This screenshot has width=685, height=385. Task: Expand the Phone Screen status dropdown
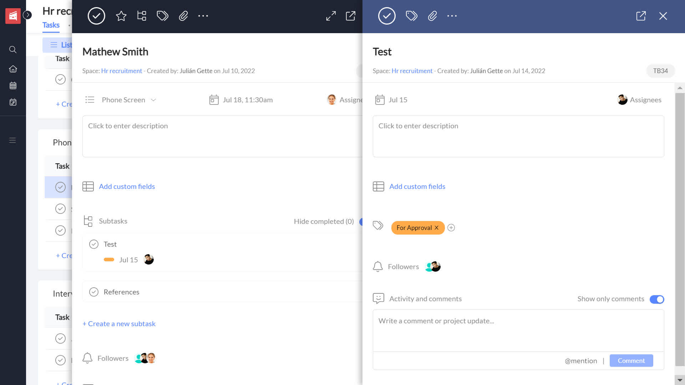tap(153, 99)
